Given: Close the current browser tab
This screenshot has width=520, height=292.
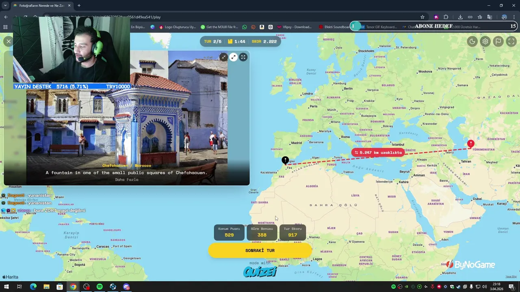Looking at the screenshot, I should [x=69, y=6].
